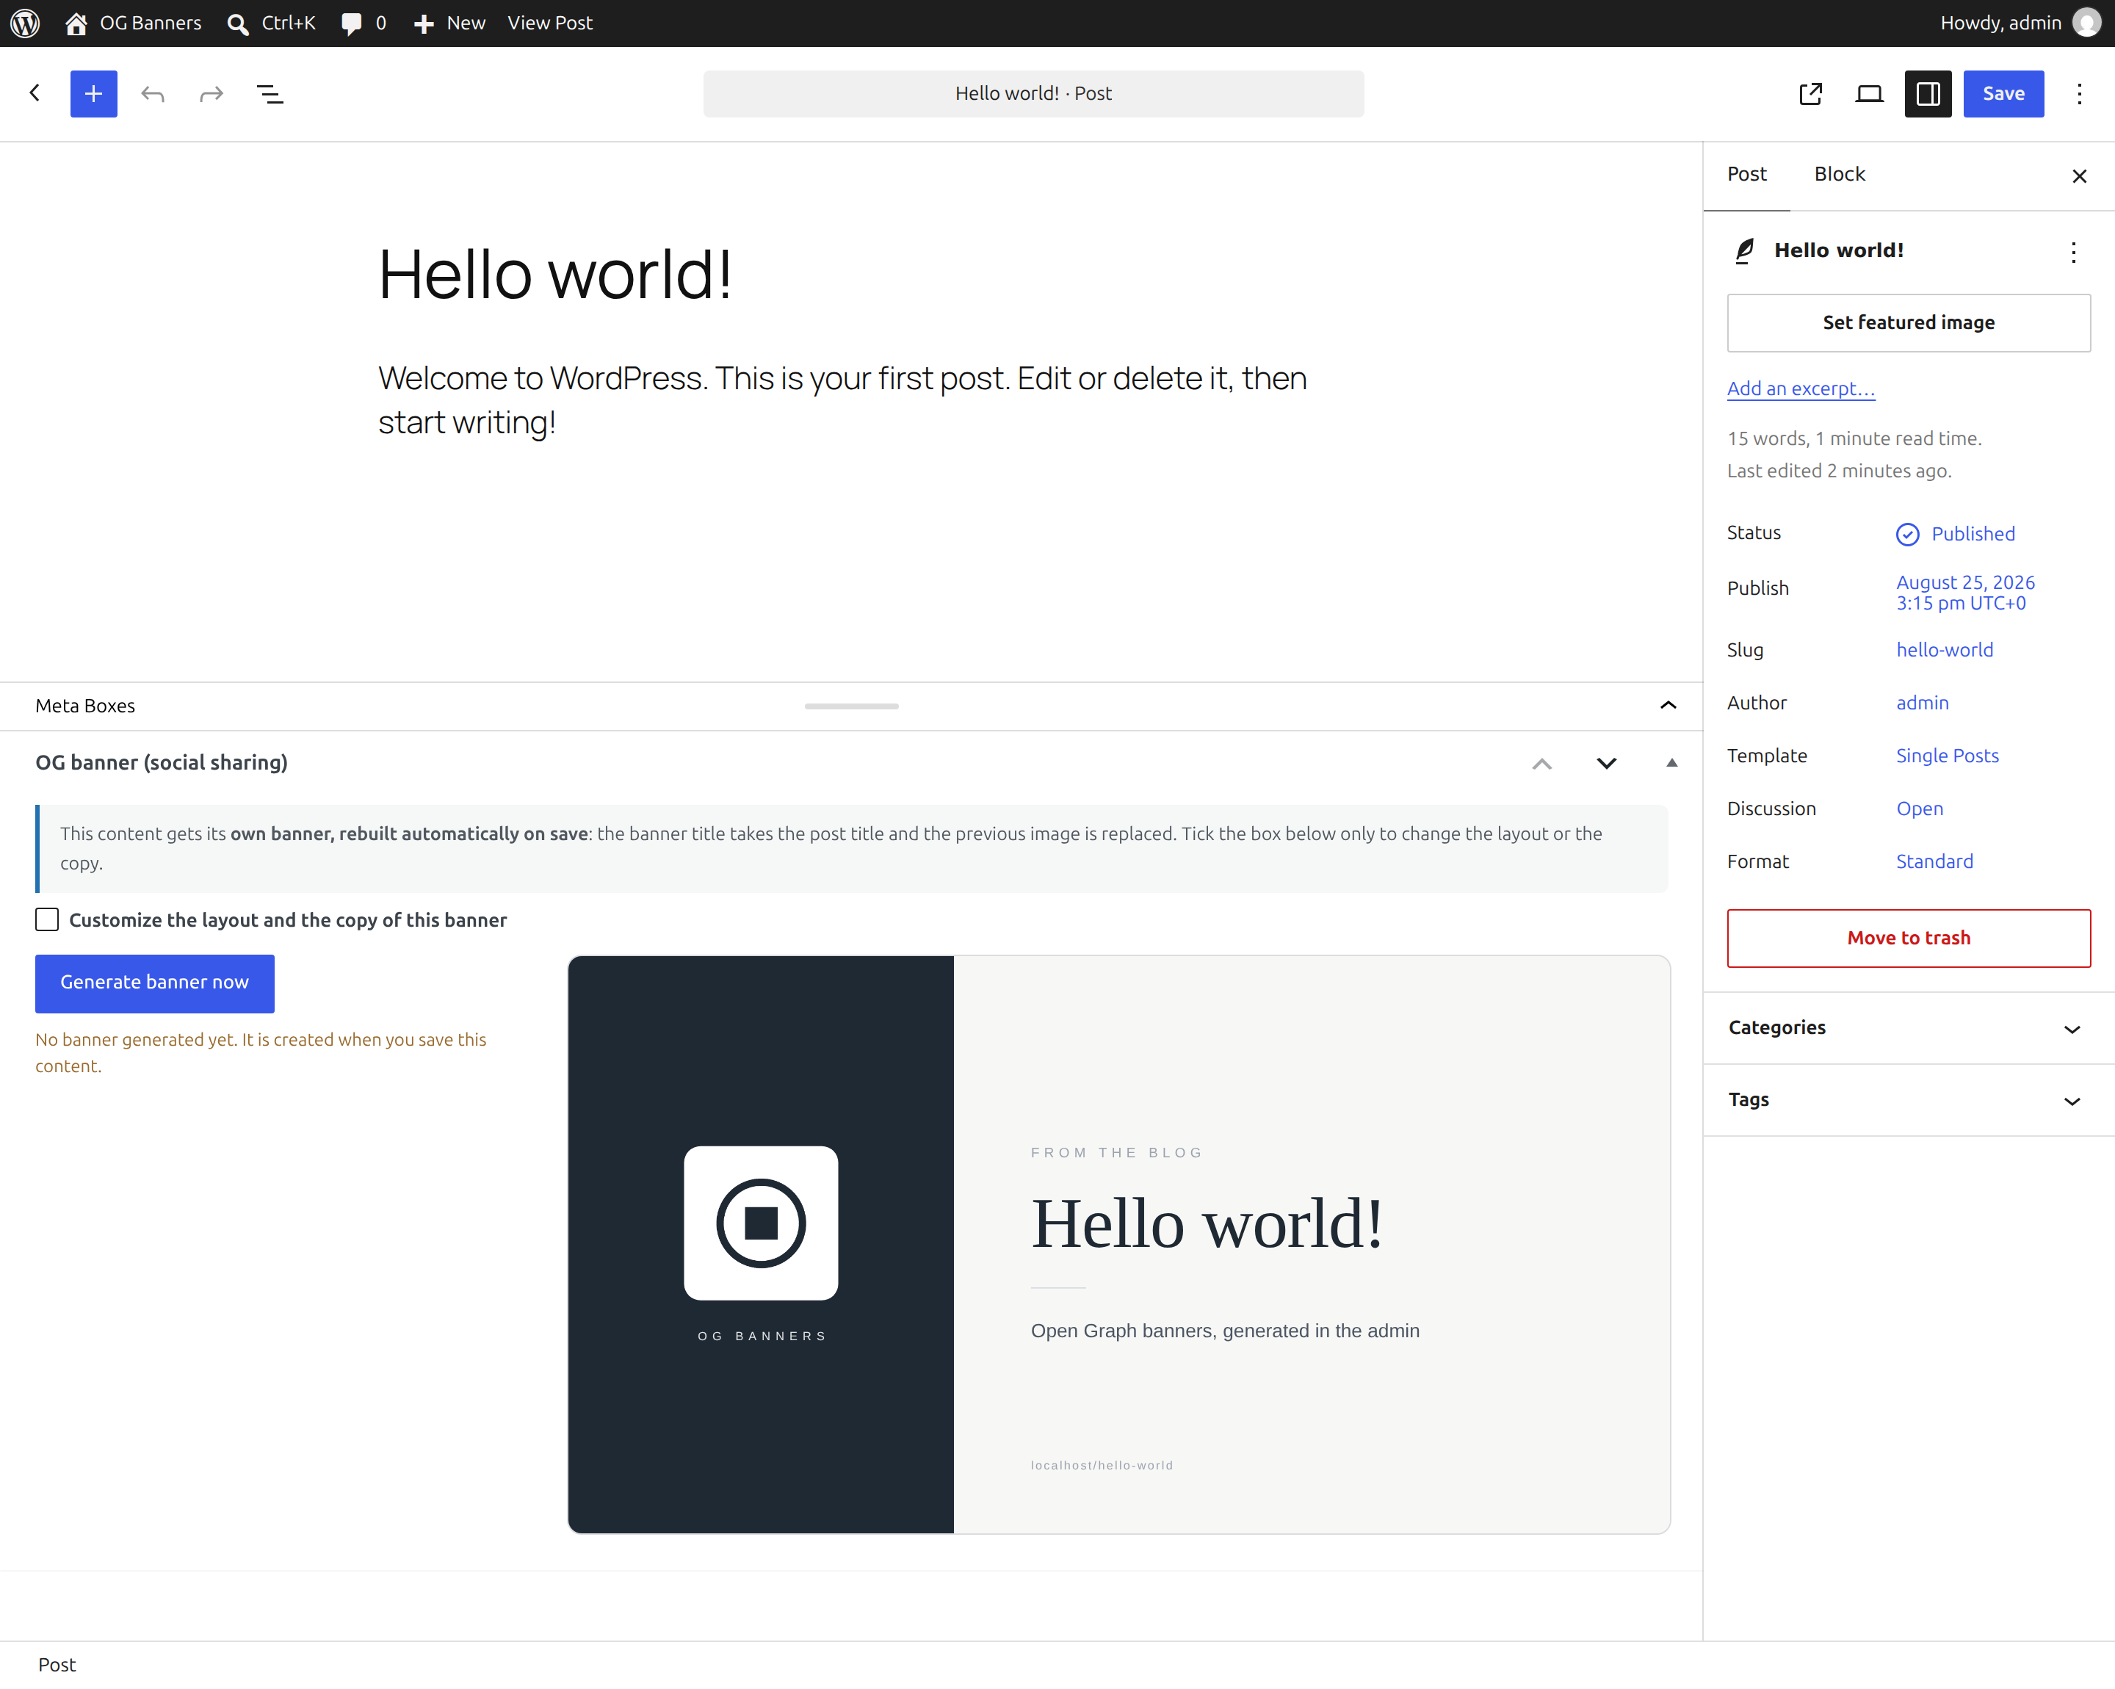Open the Single Posts template selector

pyautogui.click(x=1946, y=755)
